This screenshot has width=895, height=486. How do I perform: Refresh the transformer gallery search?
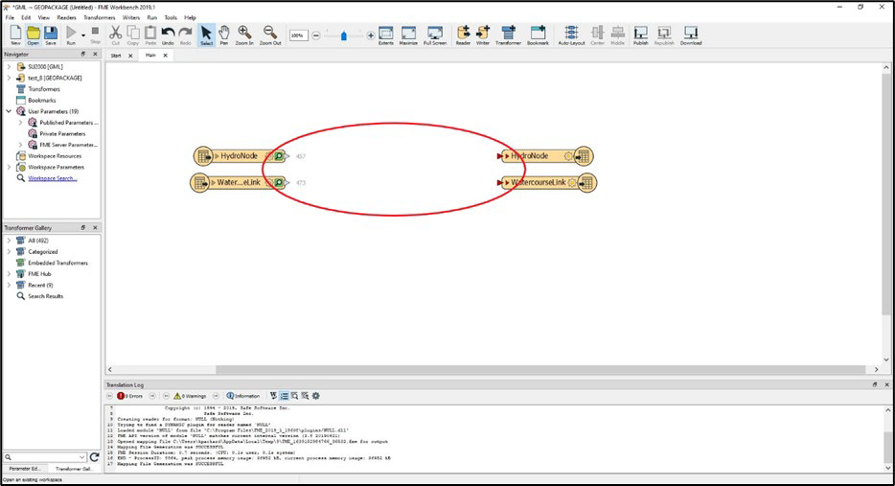pos(94,457)
